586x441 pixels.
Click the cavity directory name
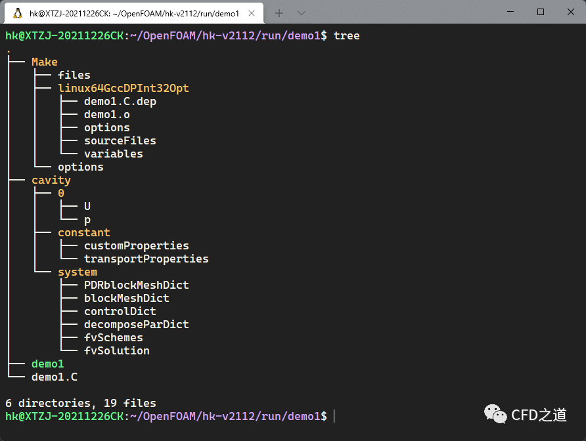(51, 180)
